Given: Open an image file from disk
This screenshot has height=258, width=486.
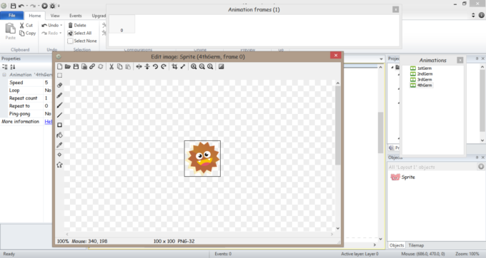Looking at the screenshot, I should (68, 66).
